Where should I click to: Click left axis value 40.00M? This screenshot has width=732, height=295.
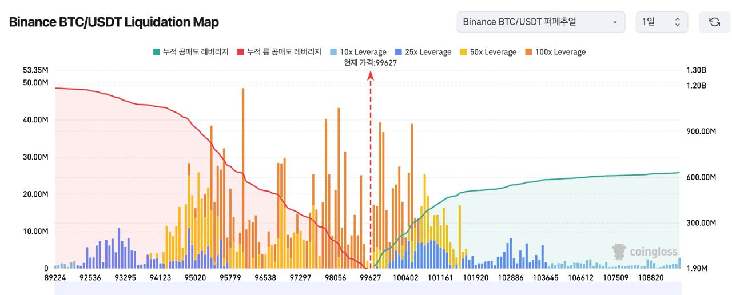click(x=35, y=120)
